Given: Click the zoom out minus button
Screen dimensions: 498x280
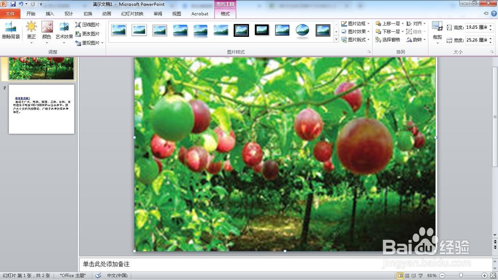Looking at the screenshot, I should 442,276.
